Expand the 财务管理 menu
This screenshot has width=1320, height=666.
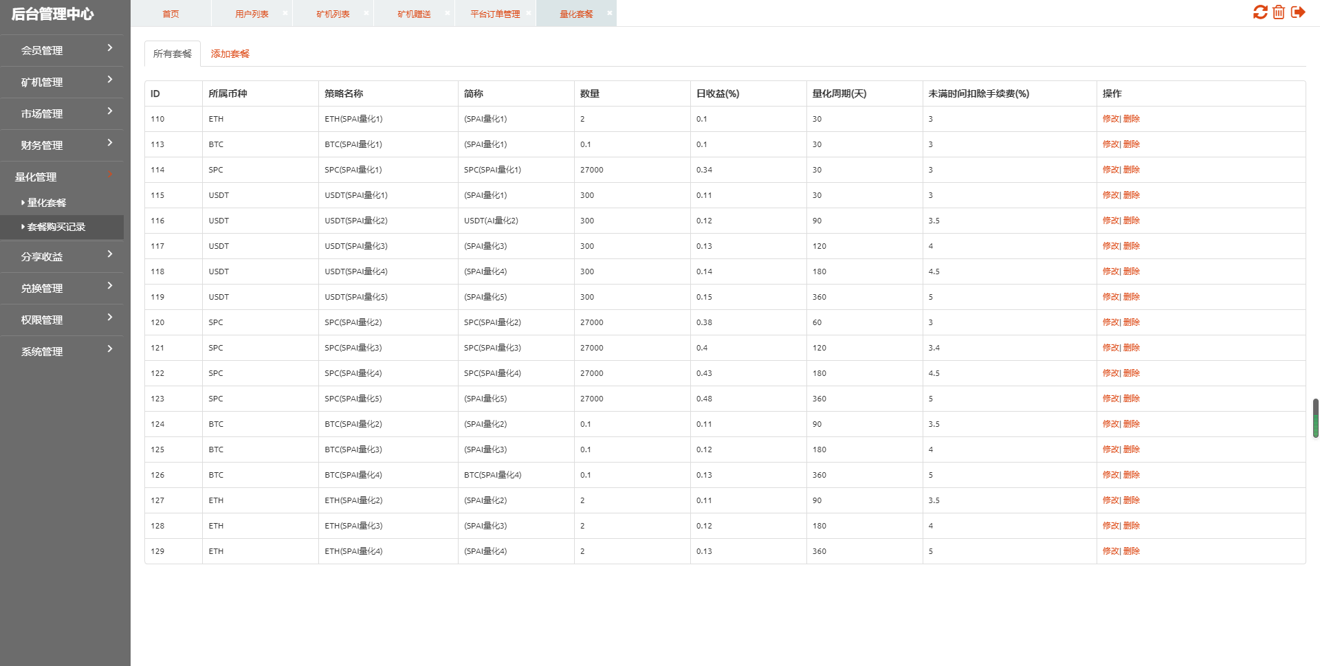(62, 145)
